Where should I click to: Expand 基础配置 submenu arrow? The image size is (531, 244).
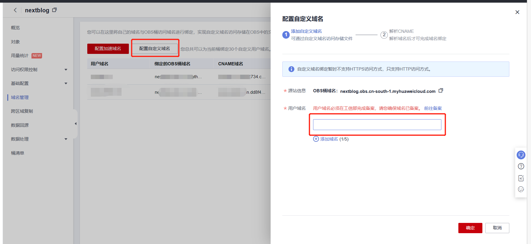(x=66, y=83)
